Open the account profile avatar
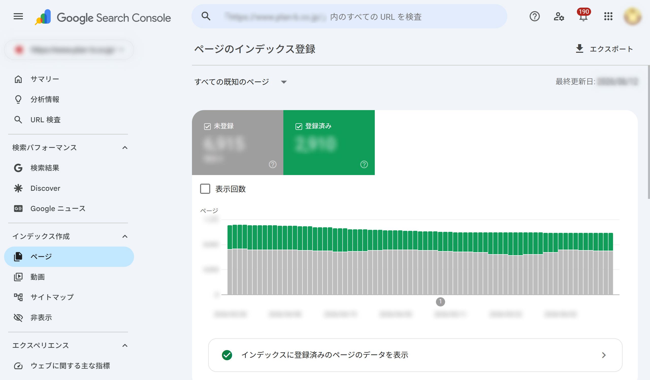The height and width of the screenshot is (380, 650). pos(632,16)
